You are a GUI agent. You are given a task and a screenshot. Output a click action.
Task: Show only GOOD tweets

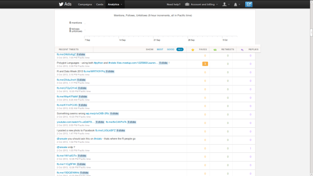pos(170,49)
